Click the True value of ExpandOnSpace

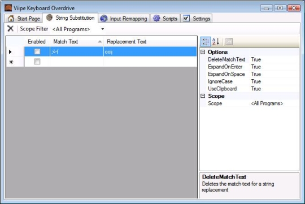click(256, 74)
